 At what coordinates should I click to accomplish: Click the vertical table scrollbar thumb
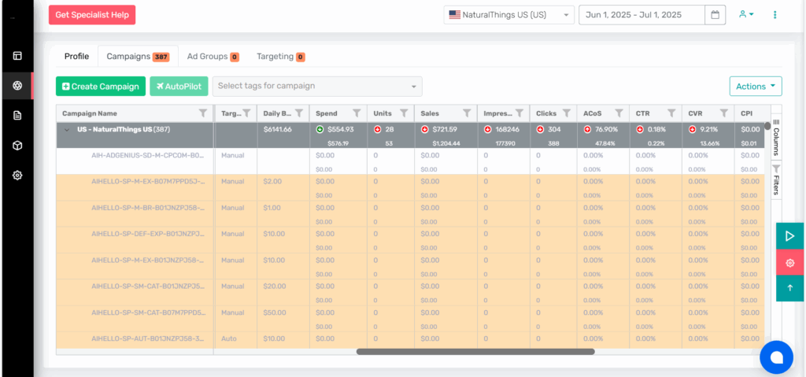coord(767,125)
